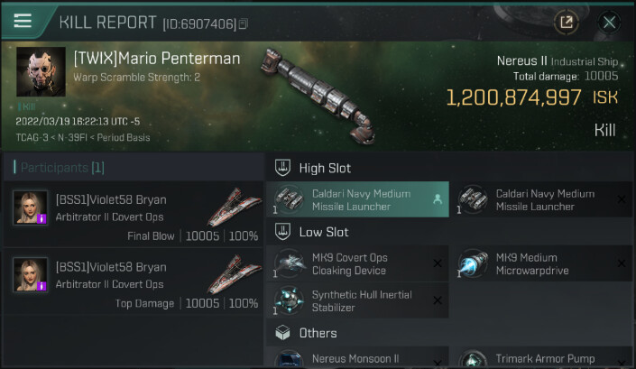Viewport: 636px width, 369px height.
Task: Share the kill report via export icon
Action: click(x=567, y=22)
